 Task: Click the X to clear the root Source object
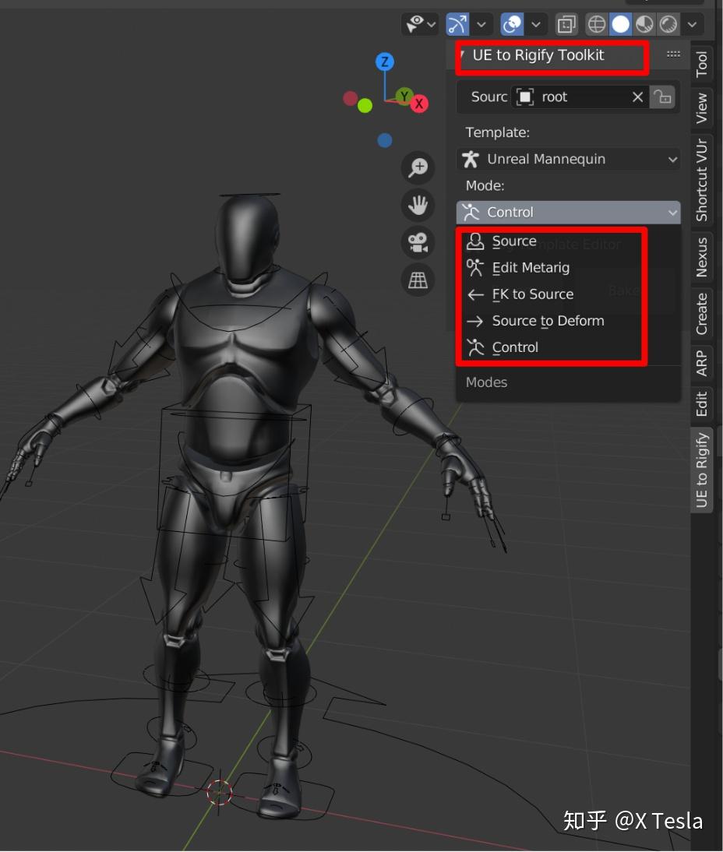[x=637, y=97]
